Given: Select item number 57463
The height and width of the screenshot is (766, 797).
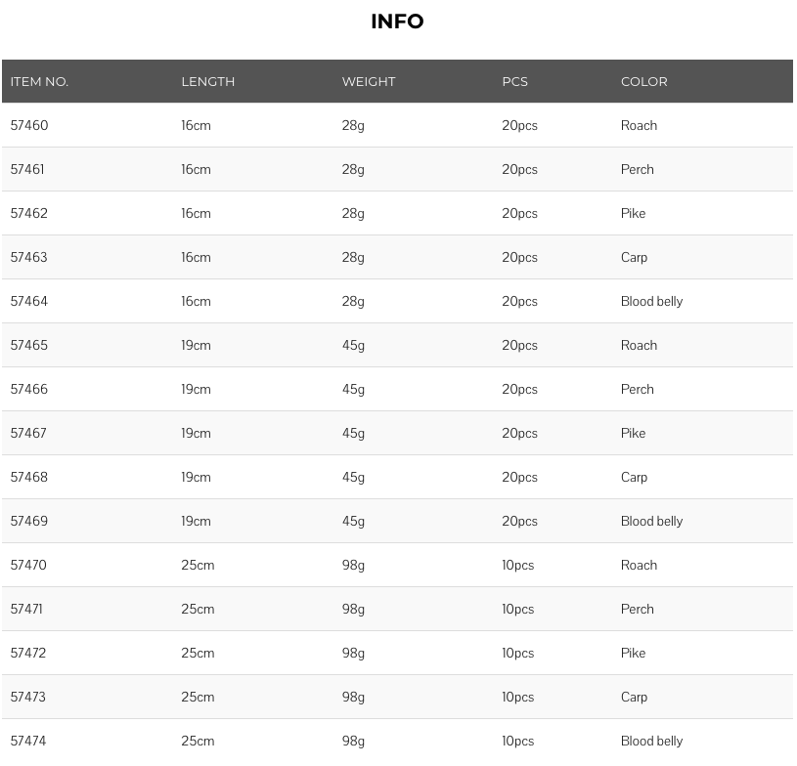Looking at the screenshot, I should [29, 257].
